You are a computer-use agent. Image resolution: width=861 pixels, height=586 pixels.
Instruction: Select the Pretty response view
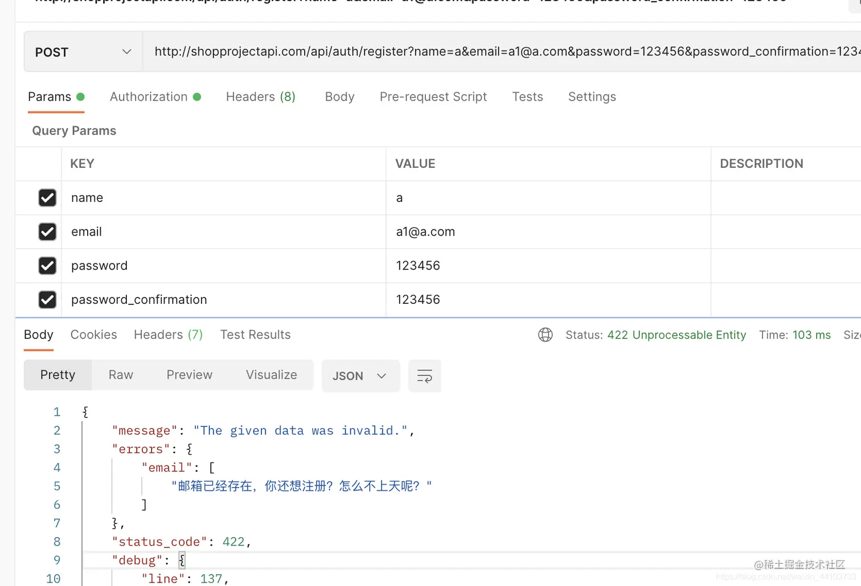[x=58, y=375]
